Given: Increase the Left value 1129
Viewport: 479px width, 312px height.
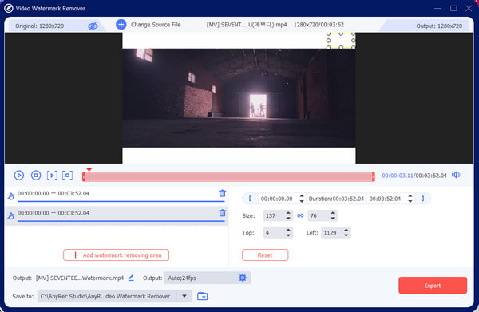Looking at the screenshot, I should click(x=346, y=230).
